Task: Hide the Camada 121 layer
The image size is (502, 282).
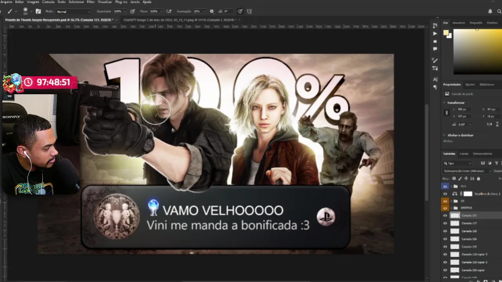Action: 445,215
